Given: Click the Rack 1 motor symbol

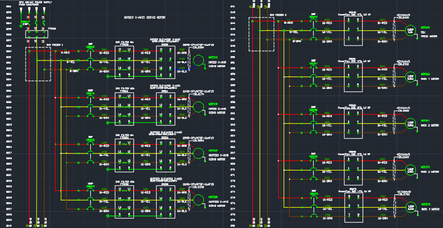Looking at the screenshot, I should (410, 77).
